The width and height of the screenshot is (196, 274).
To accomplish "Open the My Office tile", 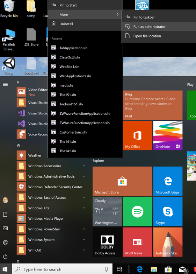I will 138,135.
